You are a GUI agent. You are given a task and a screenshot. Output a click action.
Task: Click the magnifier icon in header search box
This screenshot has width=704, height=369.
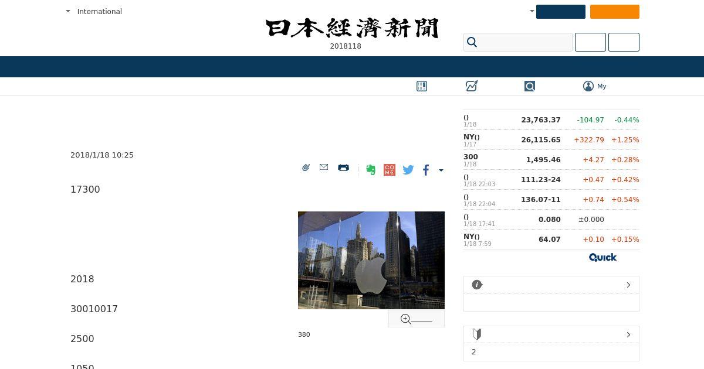pyautogui.click(x=472, y=42)
